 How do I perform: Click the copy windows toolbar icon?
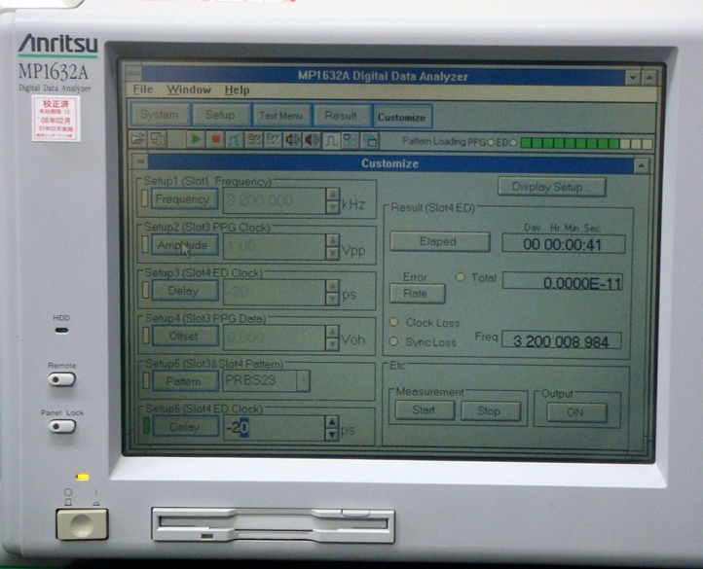tap(158, 139)
